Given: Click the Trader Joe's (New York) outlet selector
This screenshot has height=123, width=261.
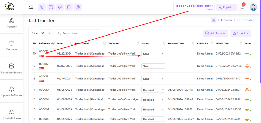Looking at the screenshot, I should 194,7.
